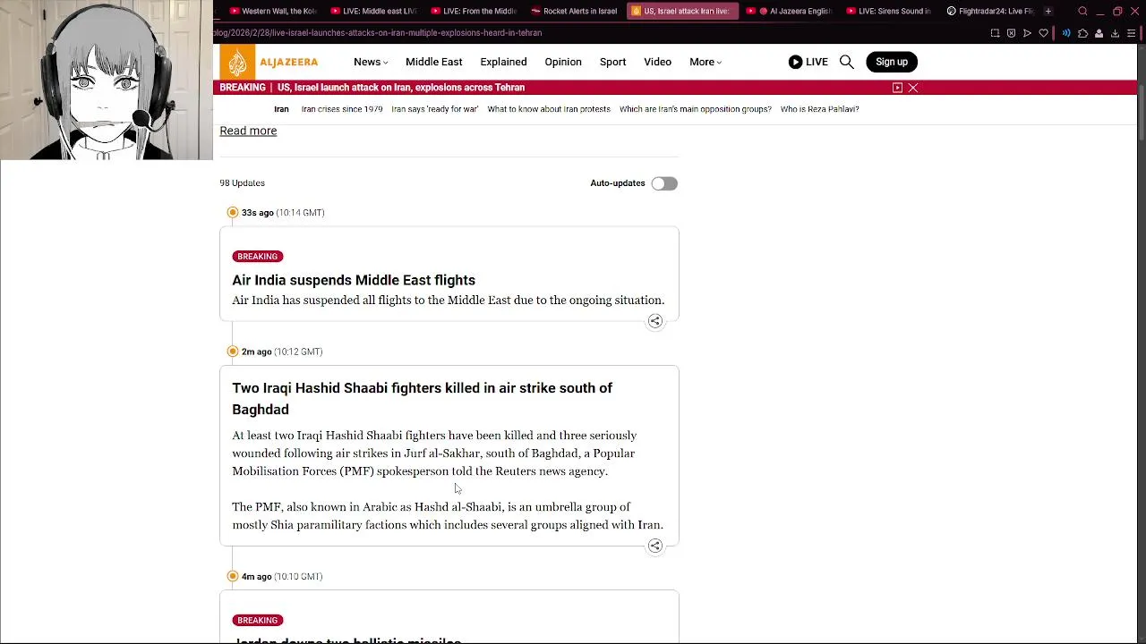
Task: Open the Video section
Action: 657,62
